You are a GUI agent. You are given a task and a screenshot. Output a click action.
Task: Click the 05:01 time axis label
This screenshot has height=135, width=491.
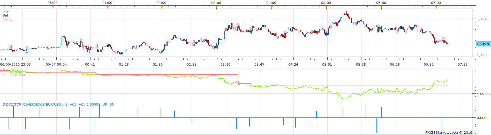point(327,65)
